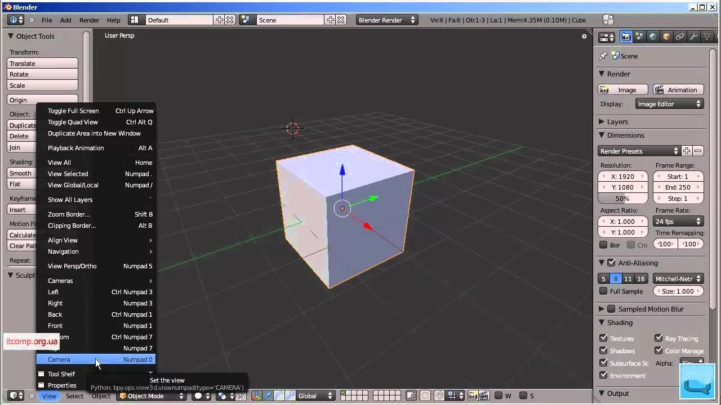Viewport: 721px width, 405px height.
Task: Click the OpenGL render image camera icon
Action: pyautogui.click(x=472, y=396)
